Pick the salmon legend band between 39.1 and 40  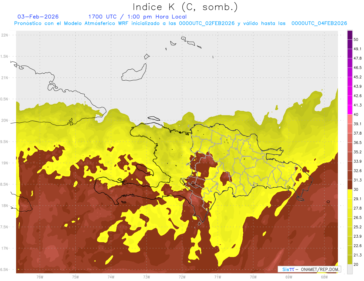tap(350, 119)
